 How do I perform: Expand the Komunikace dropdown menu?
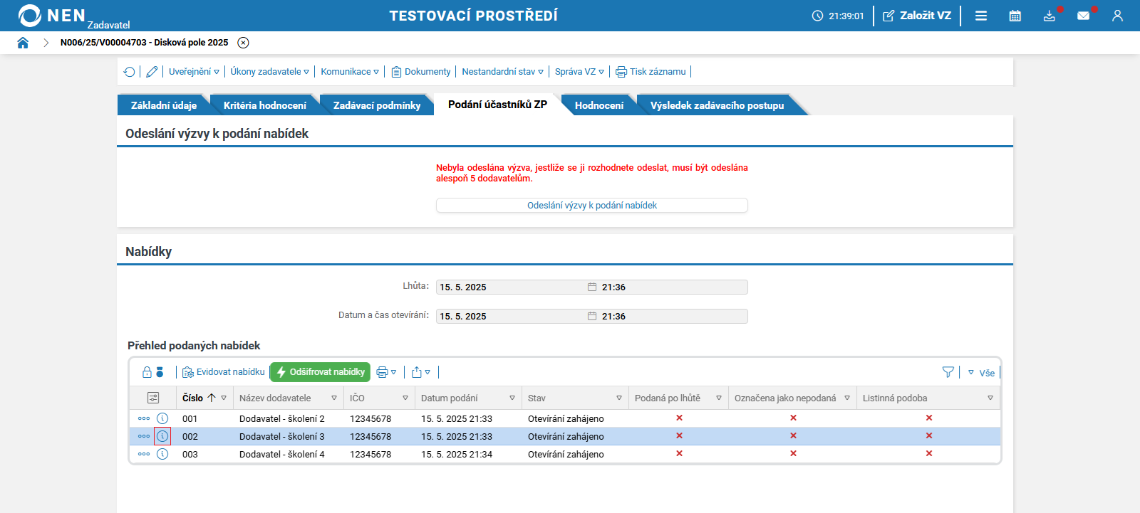click(349, 72)
